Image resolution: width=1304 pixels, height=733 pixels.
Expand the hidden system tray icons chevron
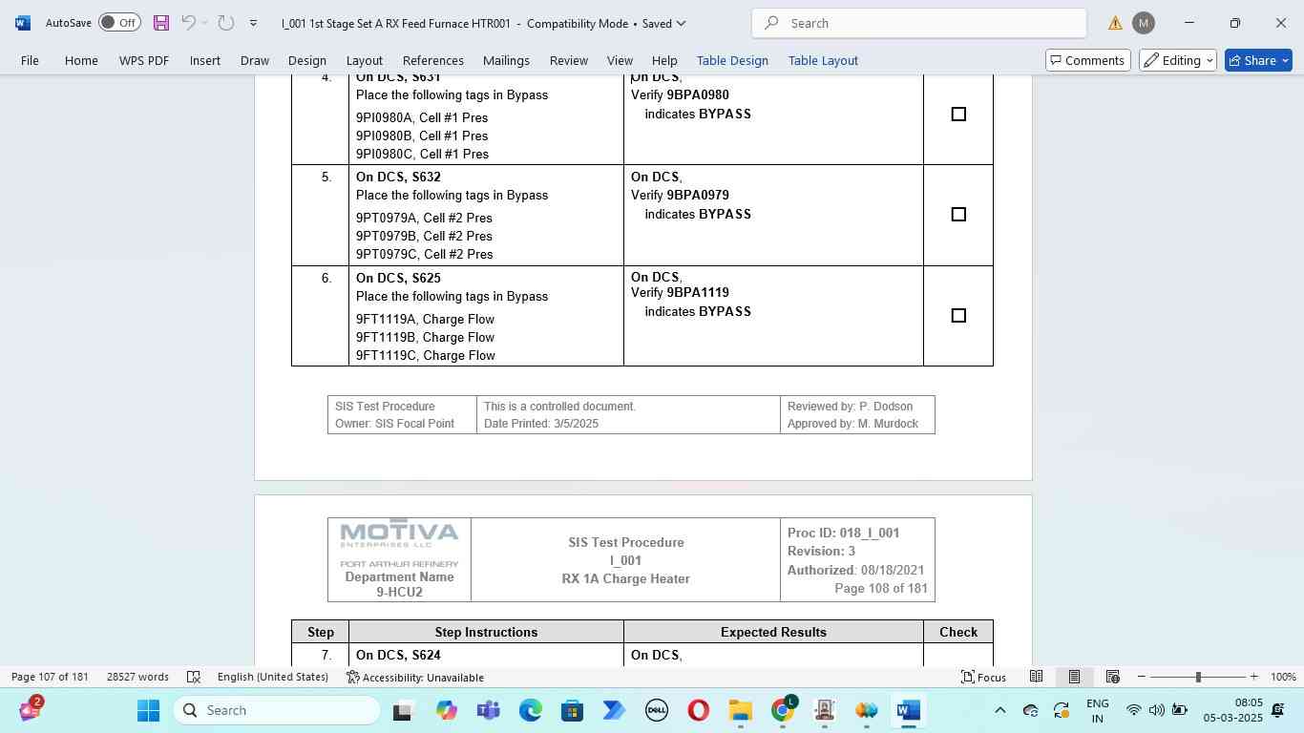point(999,710)
